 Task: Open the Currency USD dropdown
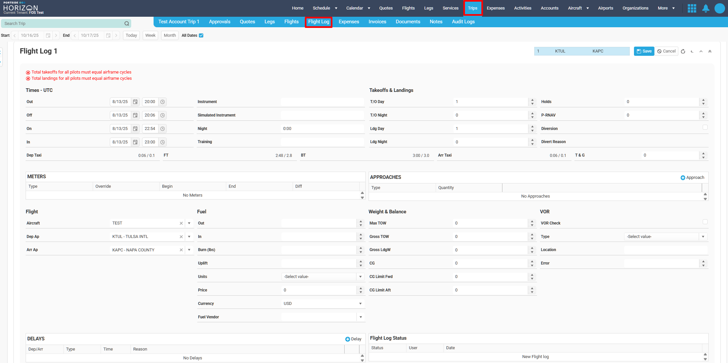click(x=360, y=304)
